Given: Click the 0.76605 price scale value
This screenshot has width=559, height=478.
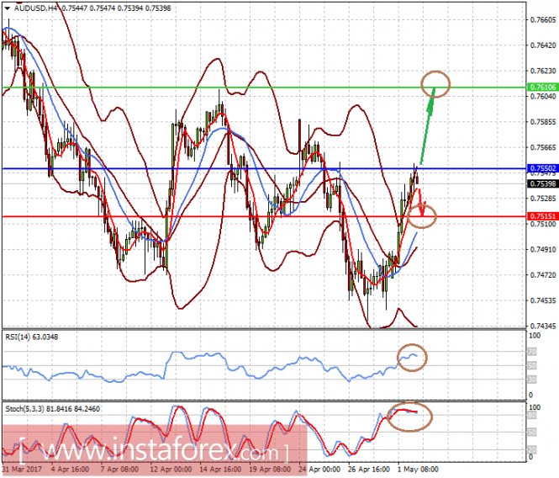Looking at the screenshot, I should (543, 19).
